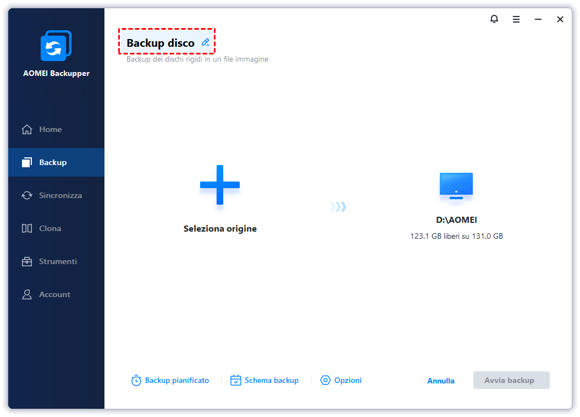580x417 pixels.
Task: Open Backup pianificato settings
Action: pyautogui.click(x=170, y=380)
